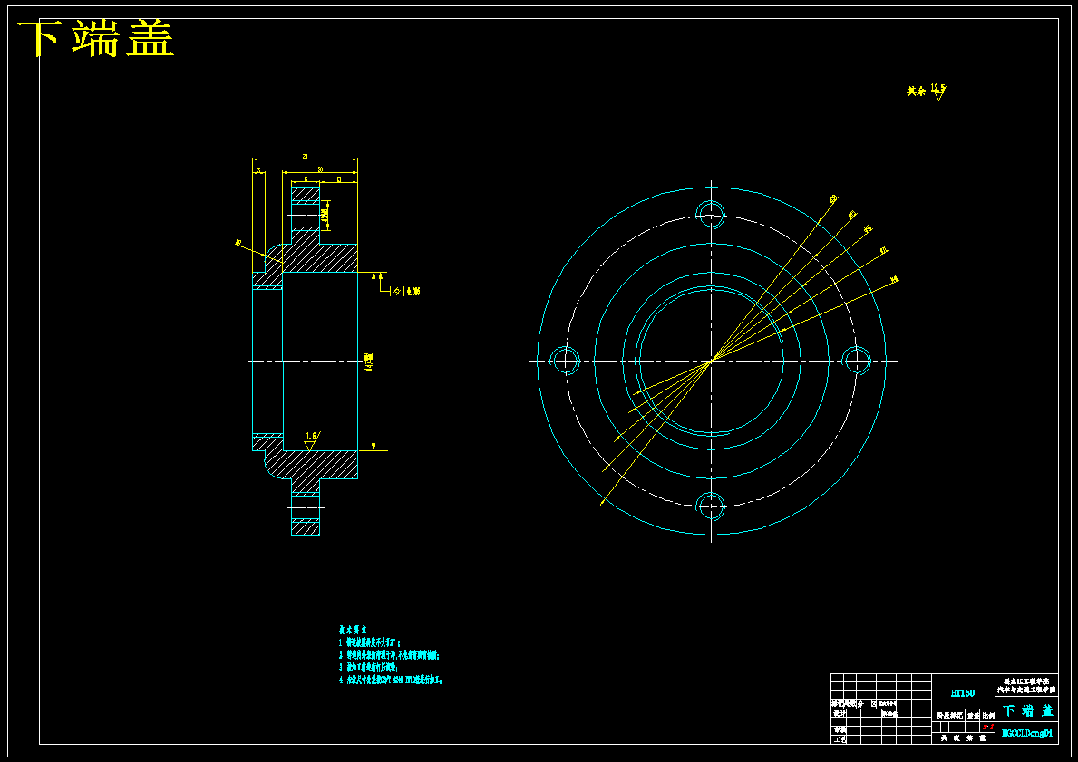Screen dimensions: 1078x762
Task: Pick the 设计 cell in the title block
Action: (x=839, y=713)
